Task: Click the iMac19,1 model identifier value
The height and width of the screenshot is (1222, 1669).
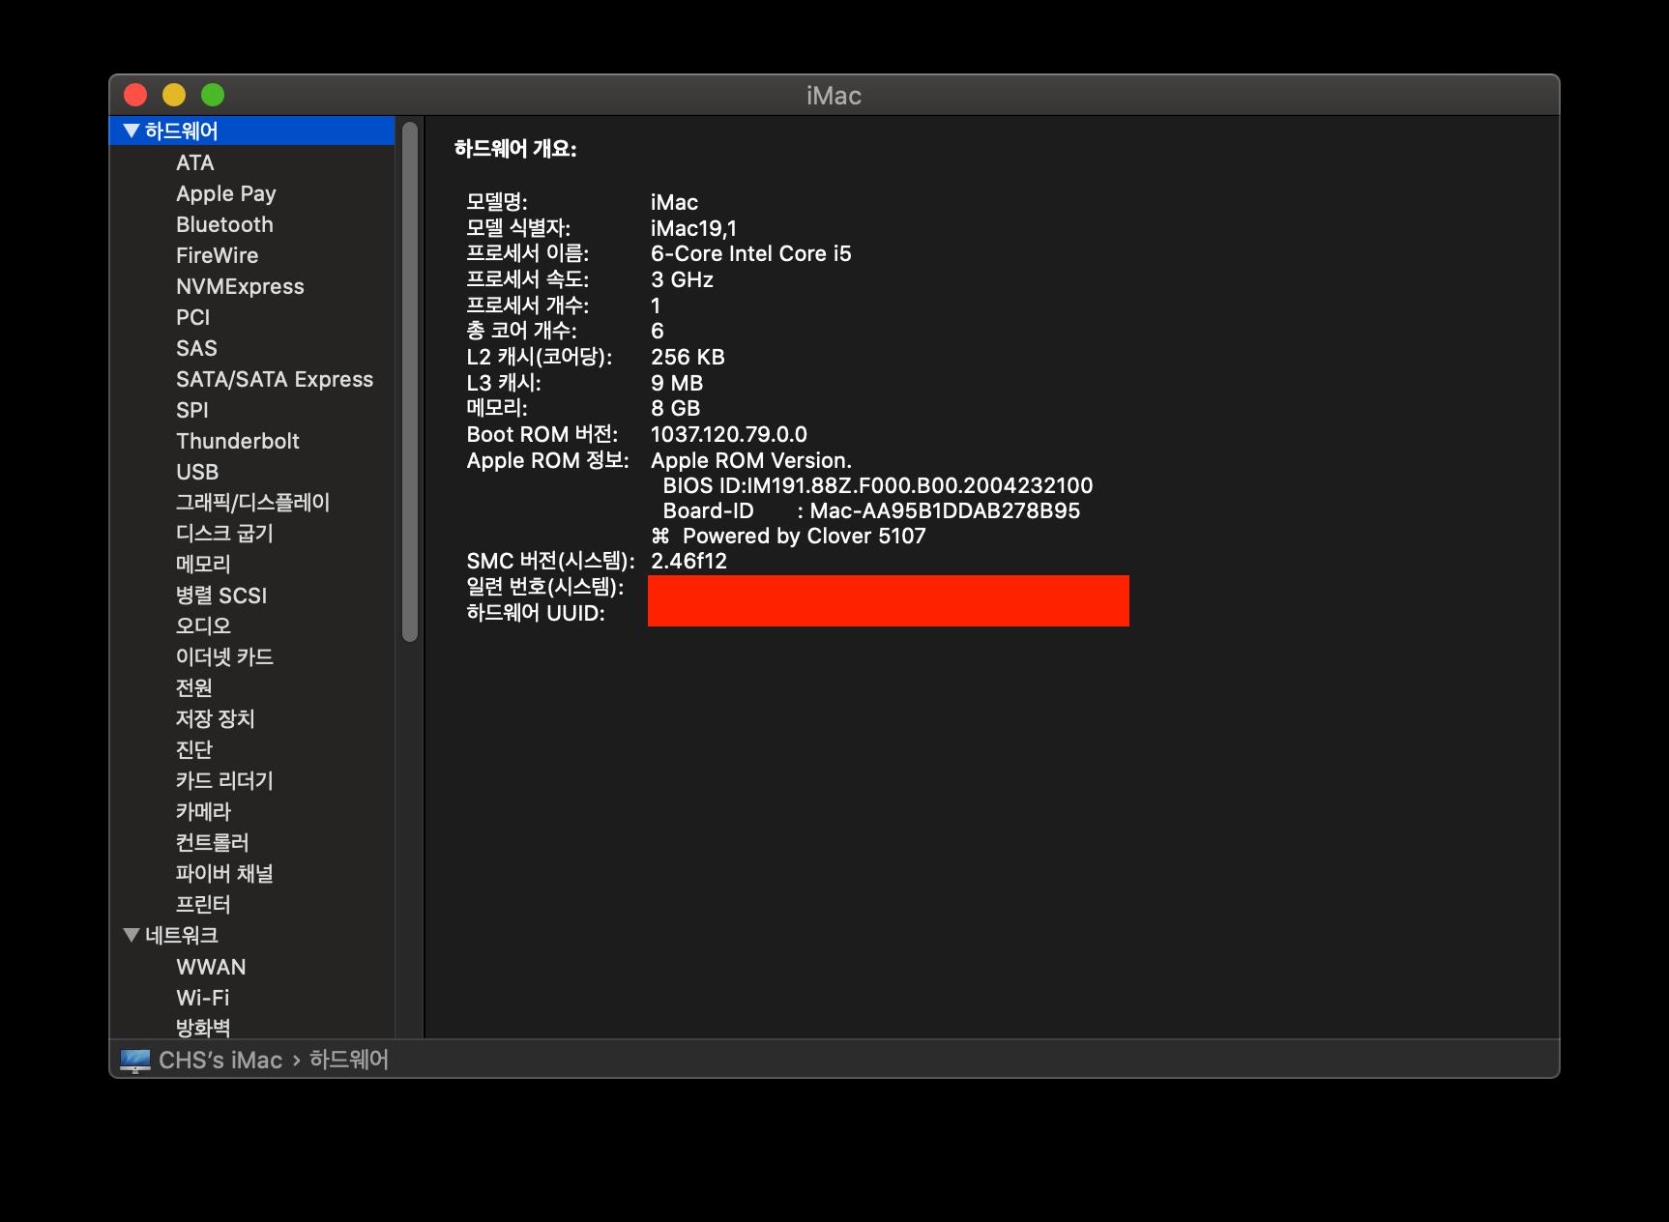Action: pos(693,228)
